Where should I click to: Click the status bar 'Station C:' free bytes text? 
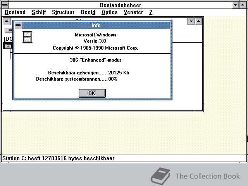[59, 158]
